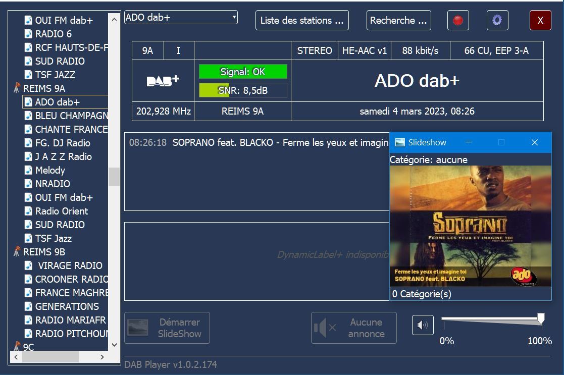Viewport: 564px width, 375px height.
Task: Select GENERATIONS station
Action: coord(67,307)
